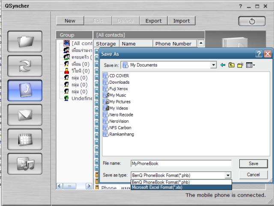
Task: Open the view menu icon dropdown
Action: [x=250, y=65]
